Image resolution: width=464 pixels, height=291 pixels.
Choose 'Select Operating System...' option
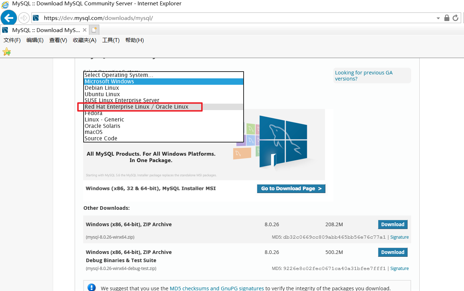[x=164, y=75]
